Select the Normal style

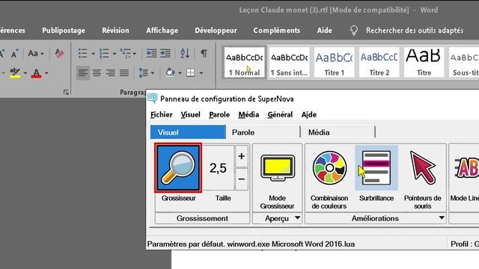(245, 63)
